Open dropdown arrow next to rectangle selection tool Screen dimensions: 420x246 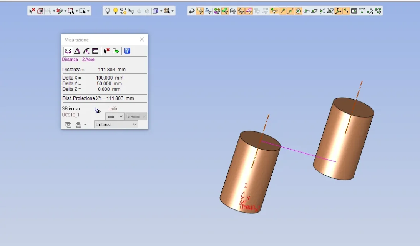pyautogui.click(x=88, y=11)
